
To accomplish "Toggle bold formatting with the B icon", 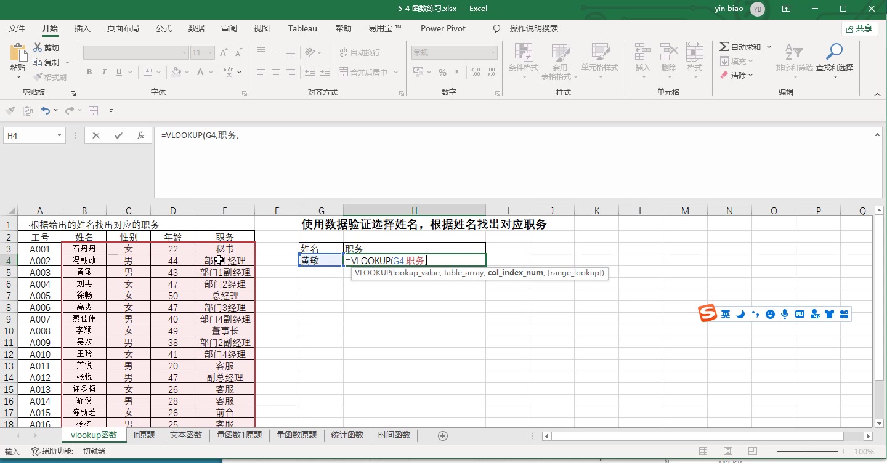I will (89, 72).
